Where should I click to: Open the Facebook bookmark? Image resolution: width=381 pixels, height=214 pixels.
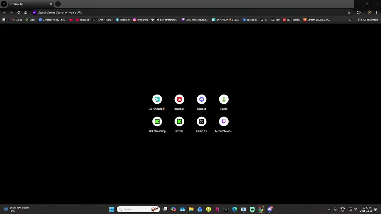[250, 20]
